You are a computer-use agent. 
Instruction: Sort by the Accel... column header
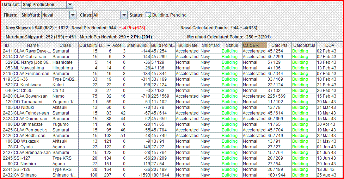(119, 45)
